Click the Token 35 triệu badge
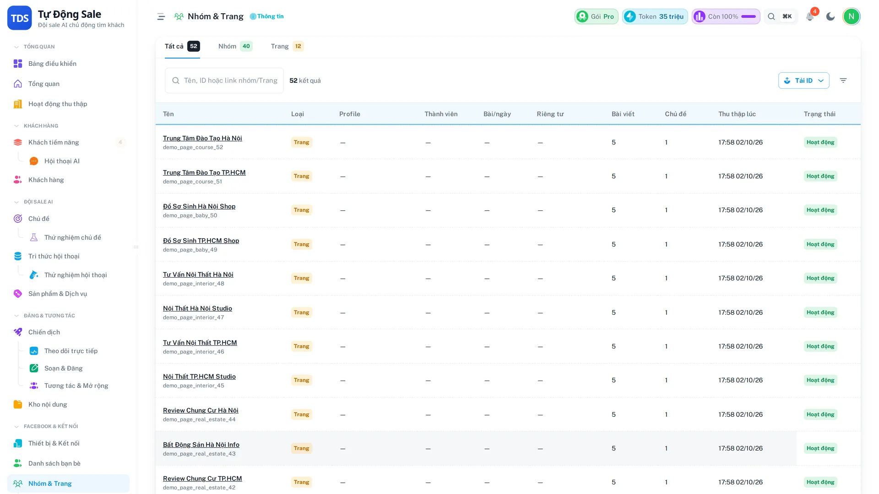 click(655, 16)
